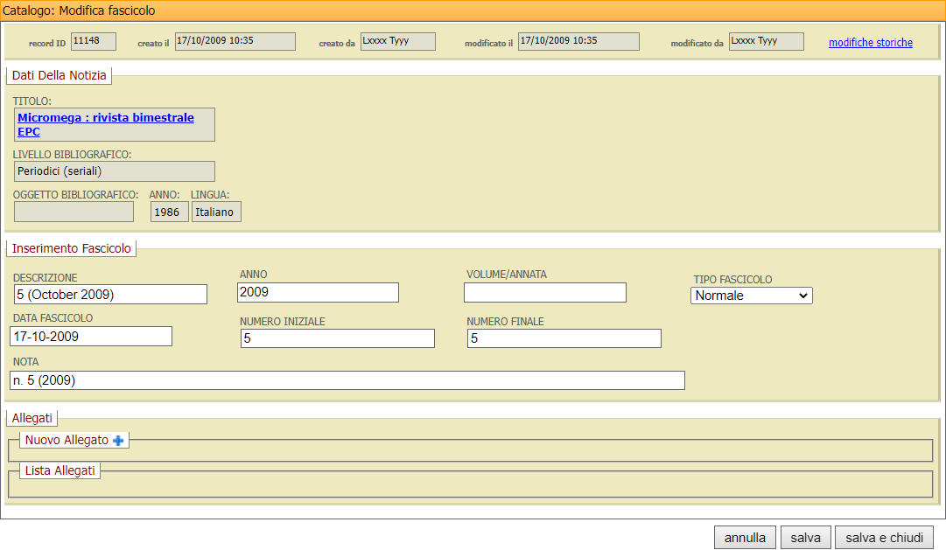Click the empty Oggetto Bibliografico field

[x=74, y=212]
